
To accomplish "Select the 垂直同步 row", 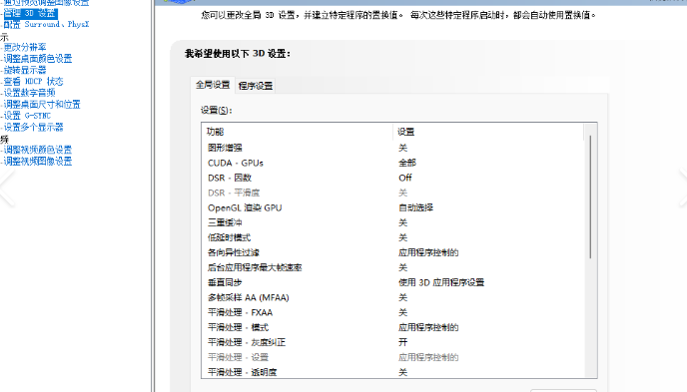I will coord(393,282).
